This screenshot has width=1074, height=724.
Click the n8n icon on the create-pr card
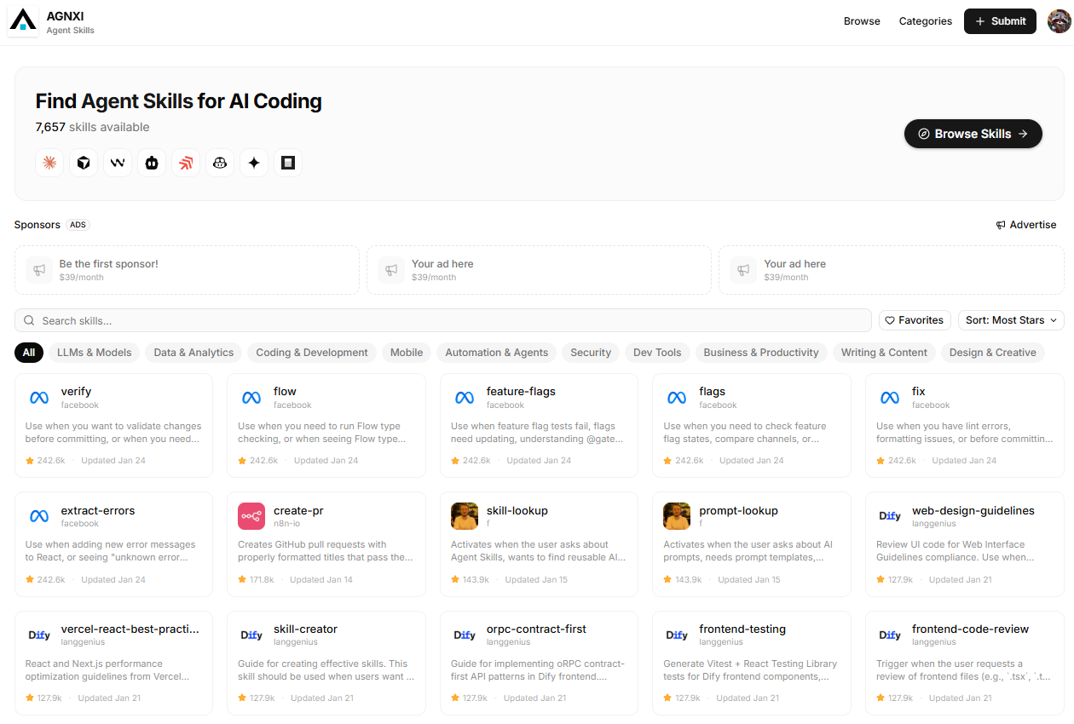pos(251,515)
